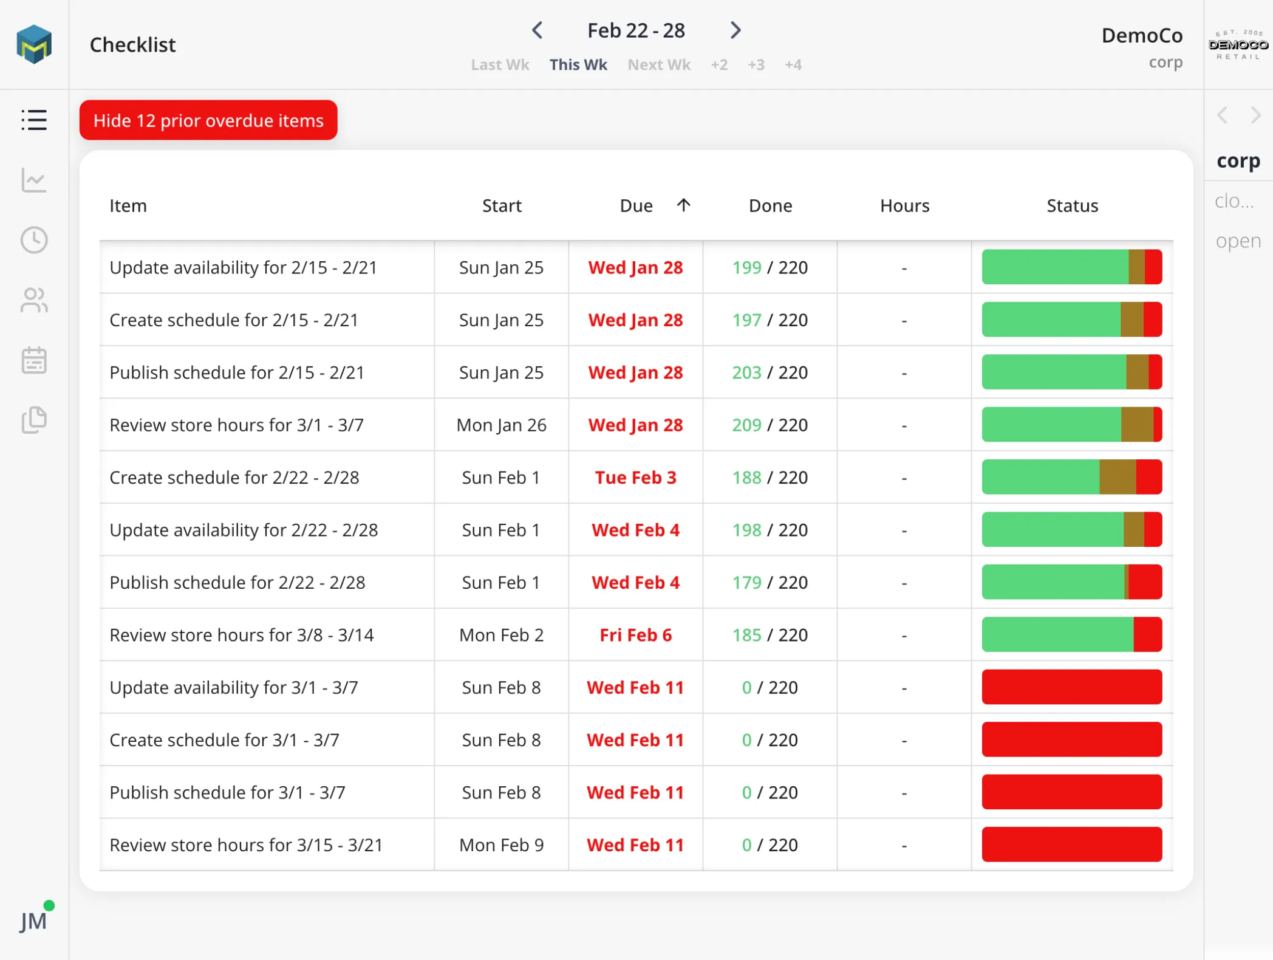This screenshot has width=1273, height=960.
Task: Select the Next Wk tab
Action: tap(659, 64)
